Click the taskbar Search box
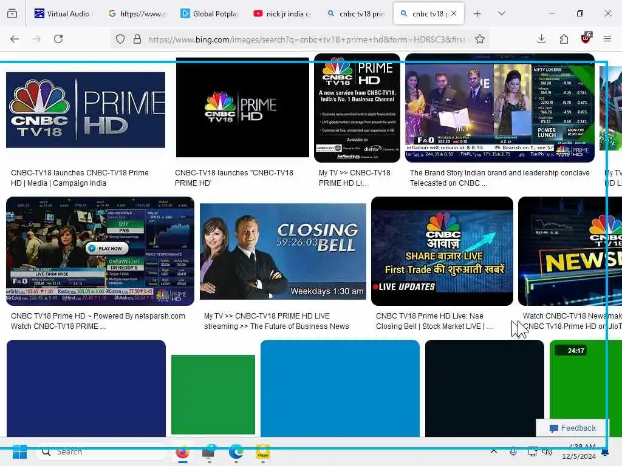This screenshot has width=622, height=466. (x=101, y=451)
